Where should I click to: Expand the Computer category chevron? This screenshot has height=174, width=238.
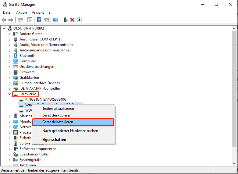click(x=9, y=61)
